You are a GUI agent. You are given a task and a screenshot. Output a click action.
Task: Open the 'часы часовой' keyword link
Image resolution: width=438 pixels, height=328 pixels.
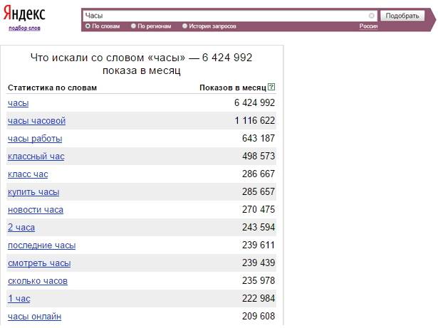point(36,121)
